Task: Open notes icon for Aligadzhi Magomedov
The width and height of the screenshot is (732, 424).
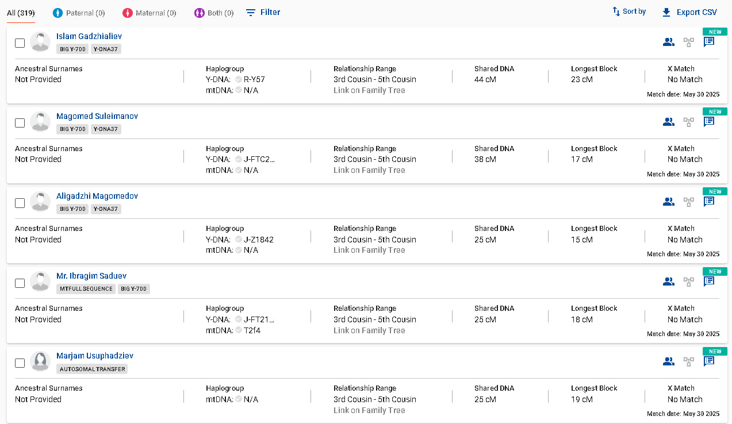Action: (709, 201)
